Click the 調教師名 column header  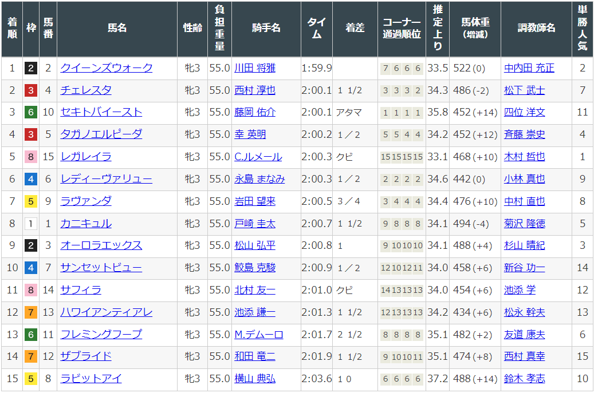tap(536, 28)
